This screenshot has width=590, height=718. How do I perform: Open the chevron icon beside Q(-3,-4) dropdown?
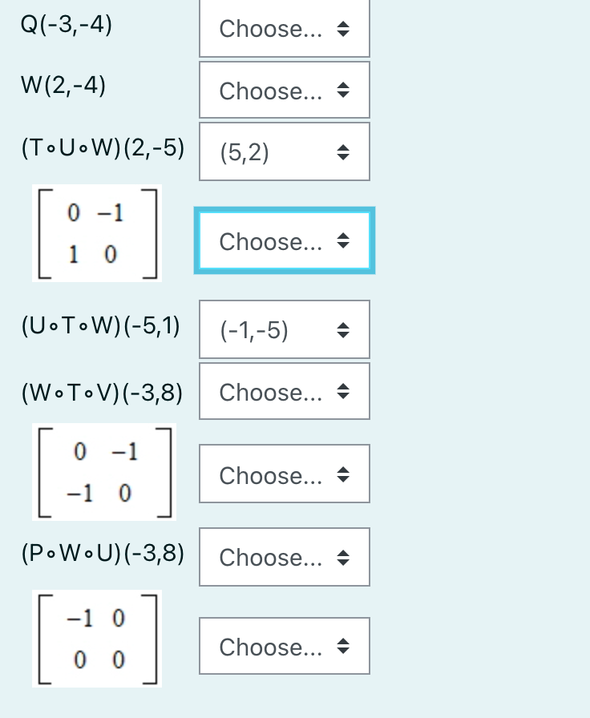click(x=342, y=28)
